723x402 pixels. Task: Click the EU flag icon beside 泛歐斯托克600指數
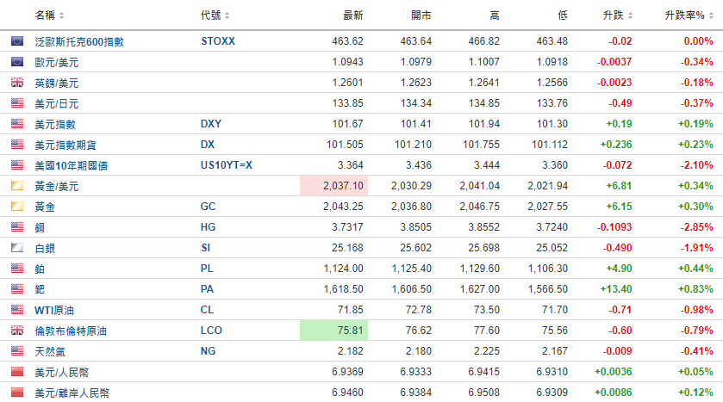pyautogui.click(x=17, y=41)
